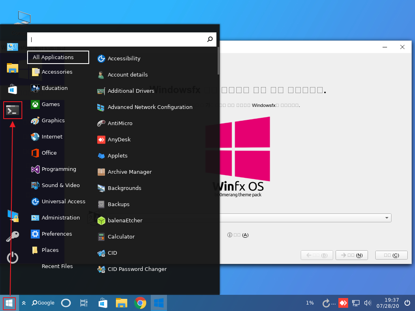Open the system settings icon atop menu sidebar
The image size is (415, 311).
click(13, 47)
